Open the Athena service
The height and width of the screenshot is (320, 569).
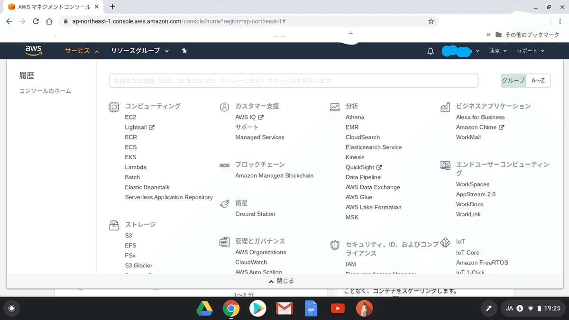pos(355,117)
